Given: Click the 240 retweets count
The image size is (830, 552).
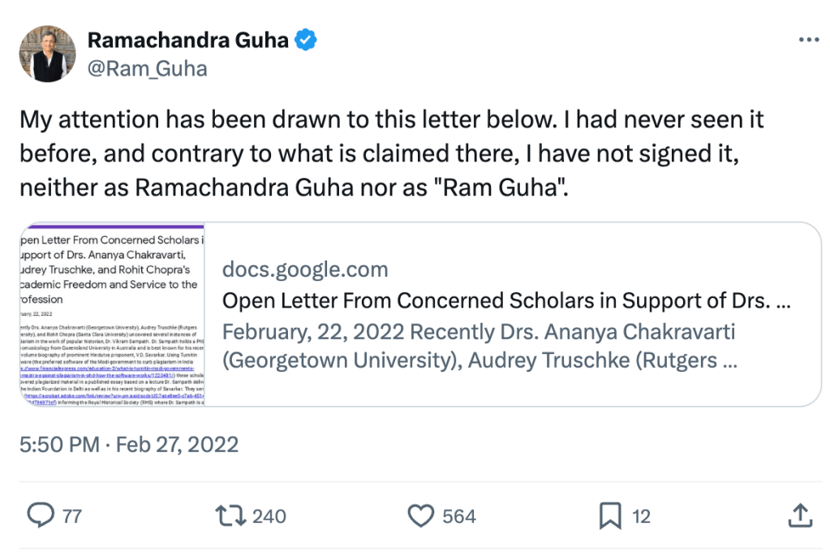Looking at the screenshot, I should pos(269,516).
